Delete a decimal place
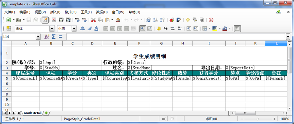 (179, 29)
